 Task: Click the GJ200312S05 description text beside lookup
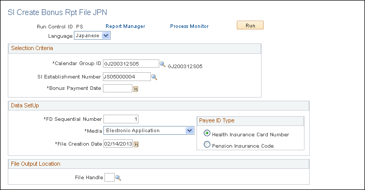point(185,67)
